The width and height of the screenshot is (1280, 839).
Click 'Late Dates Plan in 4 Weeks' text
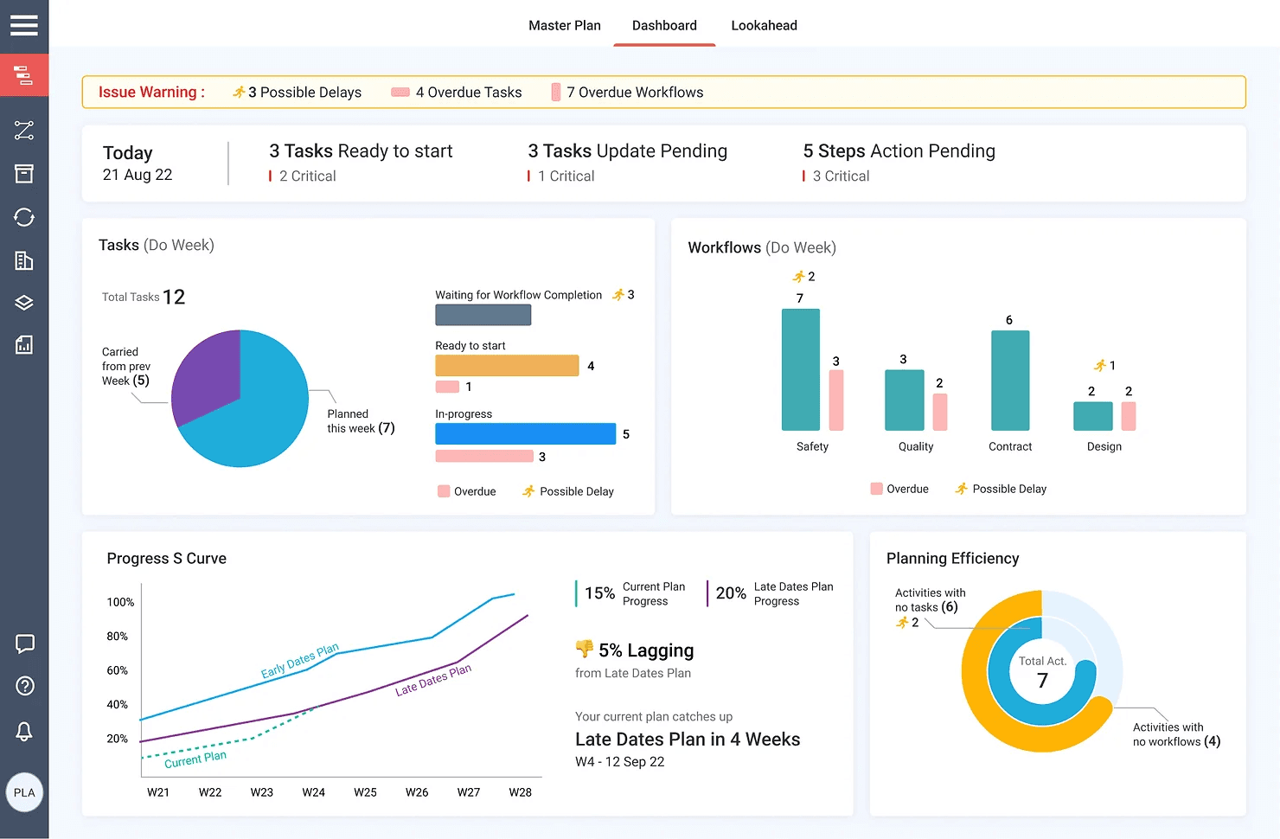(688, 740)
